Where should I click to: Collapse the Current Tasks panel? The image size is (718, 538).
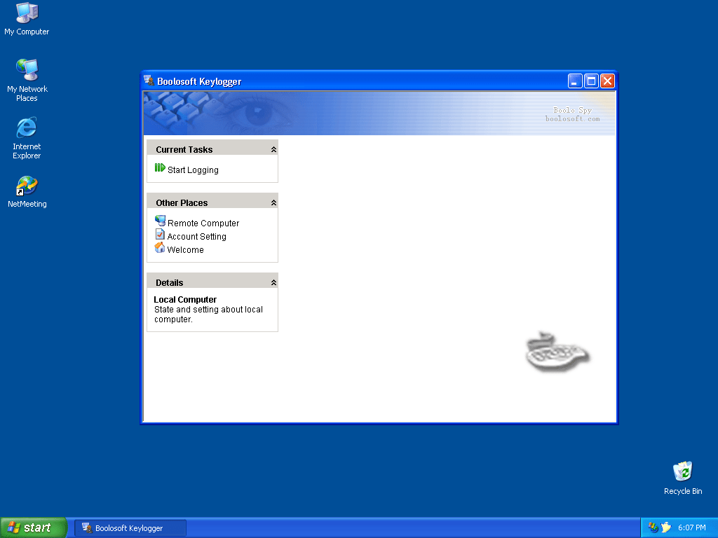click(273, 150)
